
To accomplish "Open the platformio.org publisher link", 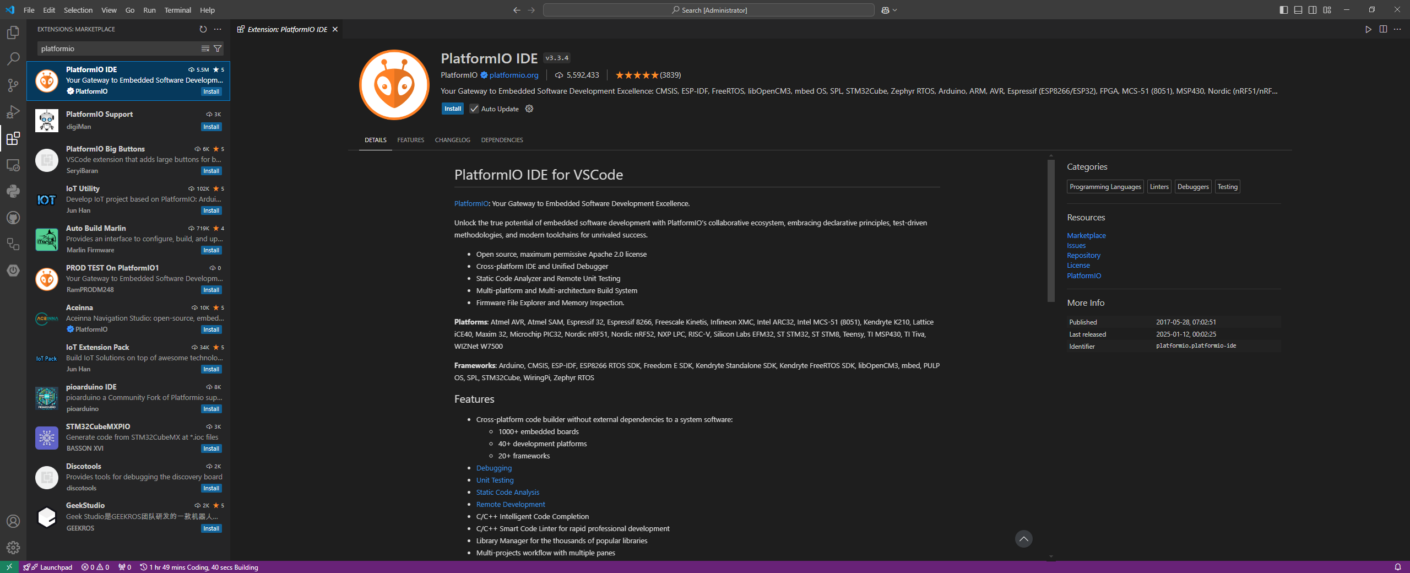I will tap(514, 75).
